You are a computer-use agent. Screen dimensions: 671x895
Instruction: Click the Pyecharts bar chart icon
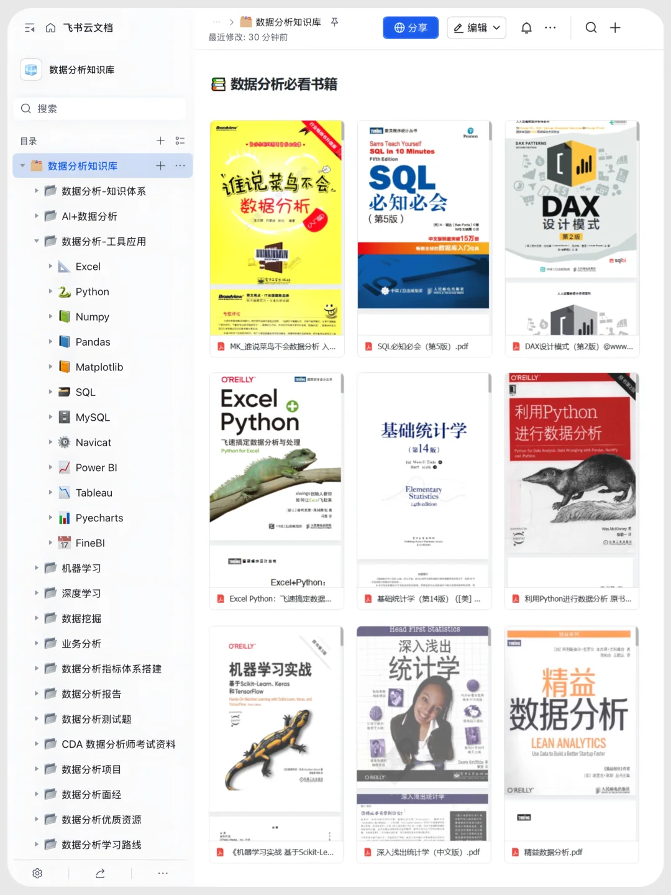click(x=64, y=518)
